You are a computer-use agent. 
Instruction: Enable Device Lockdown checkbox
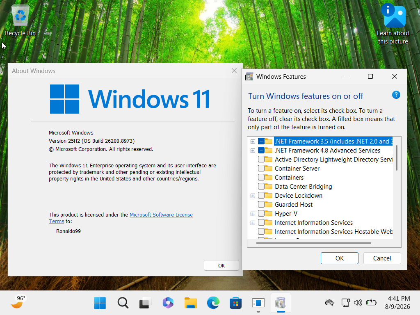[x=261, y=195]
